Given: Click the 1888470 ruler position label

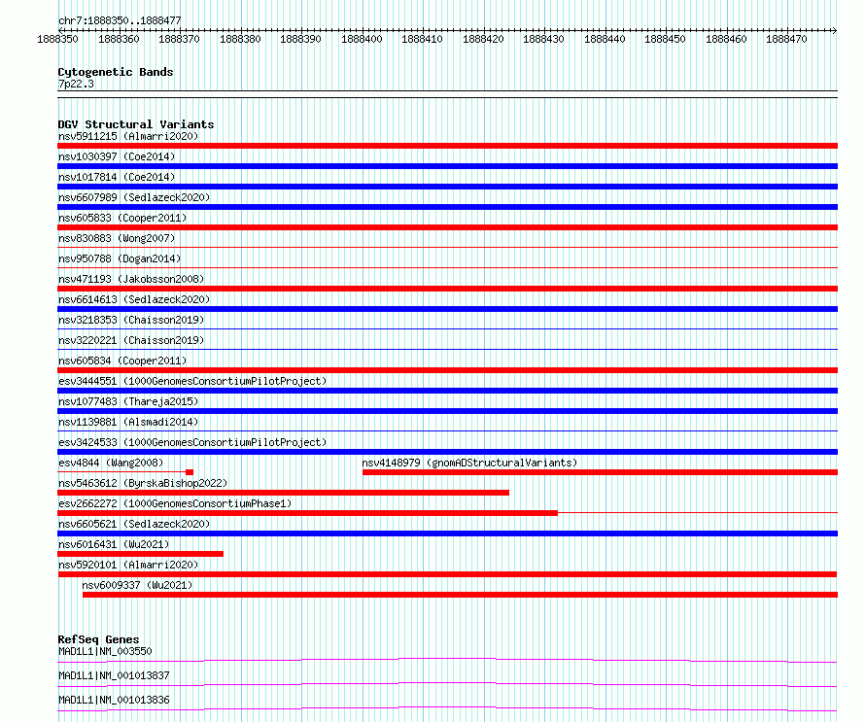Looking at the screenshot, I should coord(786,39).
